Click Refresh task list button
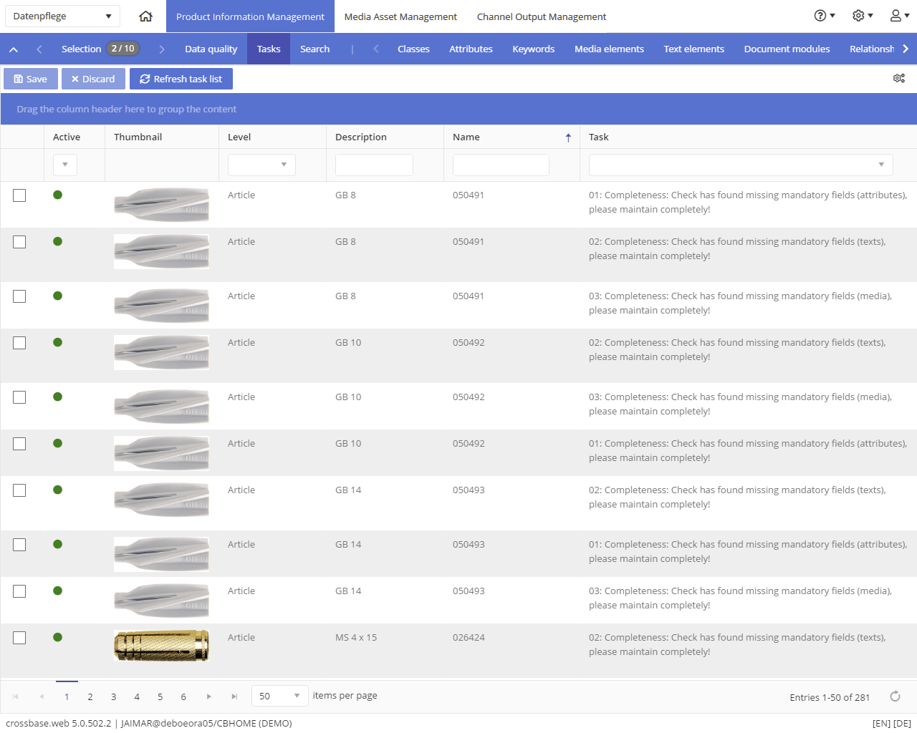 [x=181, y=79]
